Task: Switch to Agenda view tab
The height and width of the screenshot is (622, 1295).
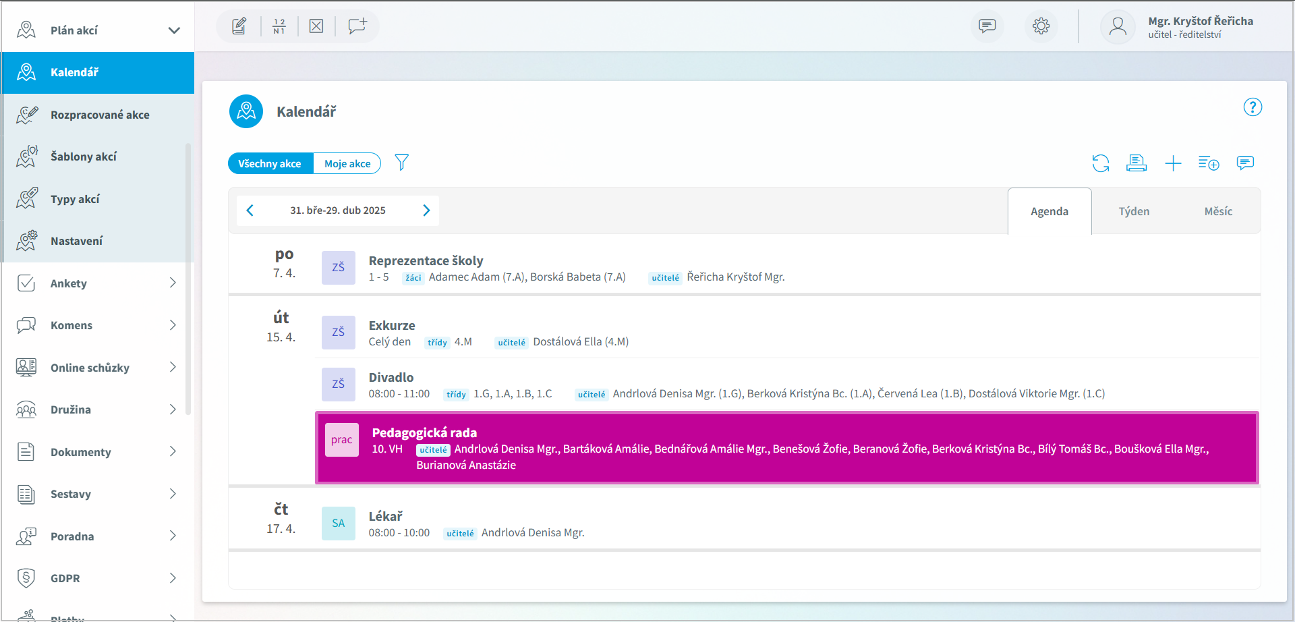Action: [x=1049, y=211]
